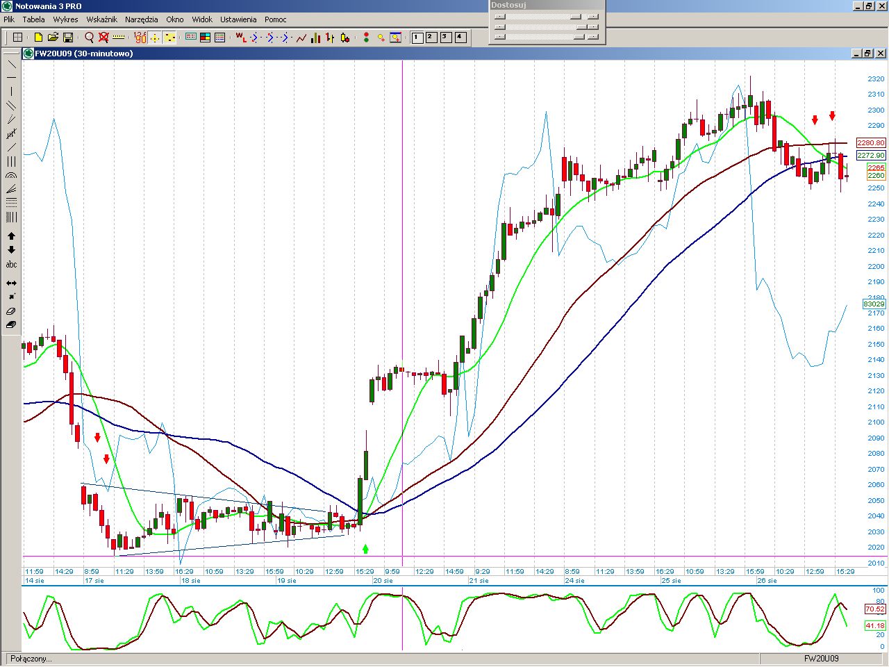Select the Fibonacci arcs tool
The width and height of the screenshot is (889, 667).
[x=11, y=175]
